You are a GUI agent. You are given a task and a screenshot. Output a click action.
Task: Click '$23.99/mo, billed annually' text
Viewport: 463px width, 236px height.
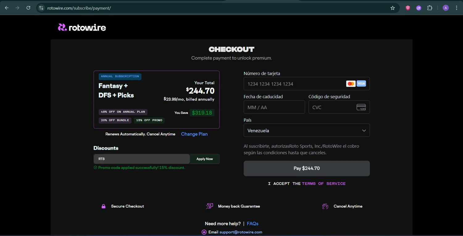pyautogui.click(x=189, y=99)
